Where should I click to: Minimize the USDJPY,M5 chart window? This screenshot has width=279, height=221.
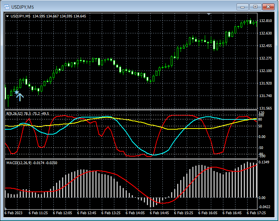[242, 7]
